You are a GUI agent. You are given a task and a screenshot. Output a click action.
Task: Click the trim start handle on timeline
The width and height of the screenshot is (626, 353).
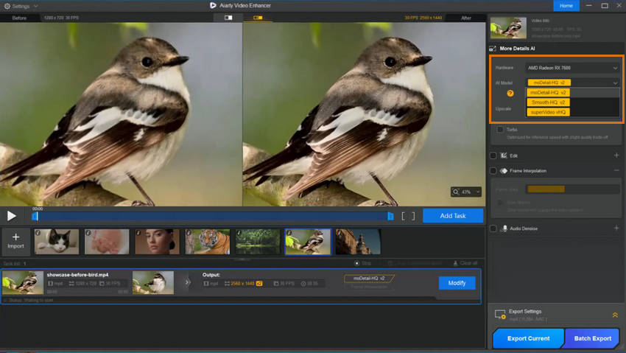click(x=35, y=217)
